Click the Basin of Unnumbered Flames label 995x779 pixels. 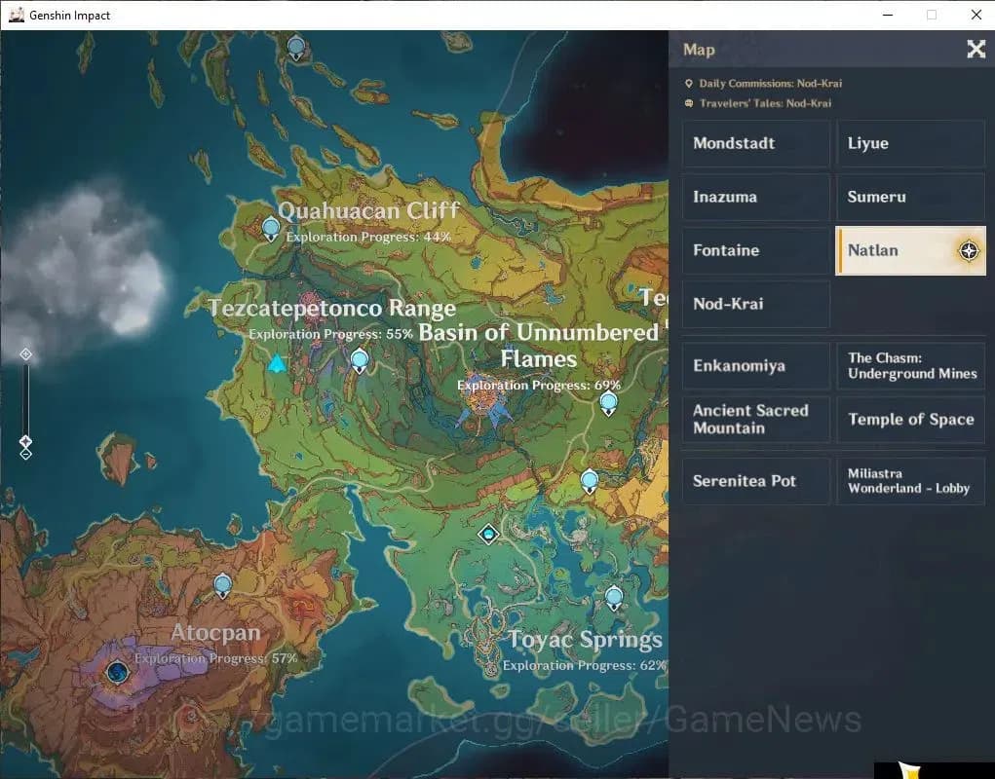539,346
